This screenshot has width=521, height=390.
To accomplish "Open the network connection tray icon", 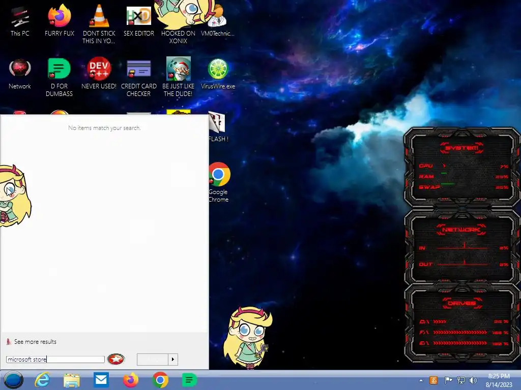I will (461, 380).
